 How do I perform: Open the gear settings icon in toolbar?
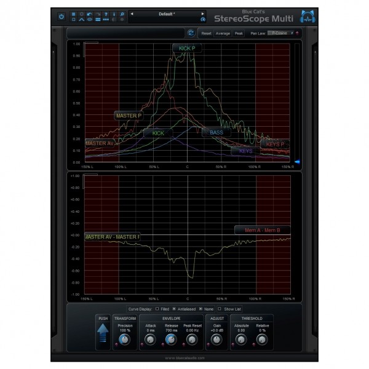pyautogui.click(x=82, y=14)
